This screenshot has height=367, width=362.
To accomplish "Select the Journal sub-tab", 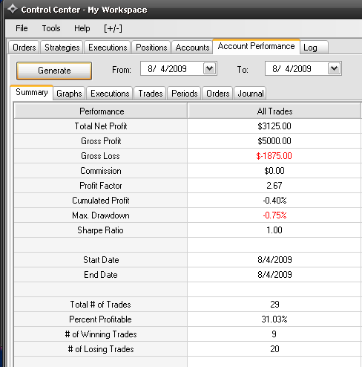I will (x=250, y=94).
